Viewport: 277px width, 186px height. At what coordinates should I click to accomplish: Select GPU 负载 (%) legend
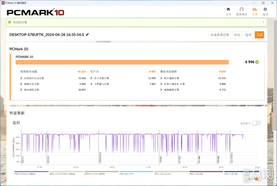pyautogui.click(x=206, y=173)
